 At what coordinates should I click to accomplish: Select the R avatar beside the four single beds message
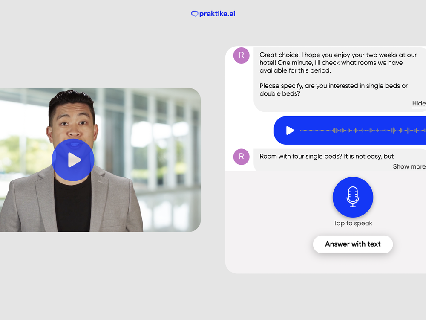(241, 157)
